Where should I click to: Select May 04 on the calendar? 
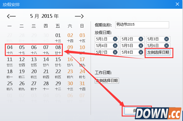pos(10,49)
